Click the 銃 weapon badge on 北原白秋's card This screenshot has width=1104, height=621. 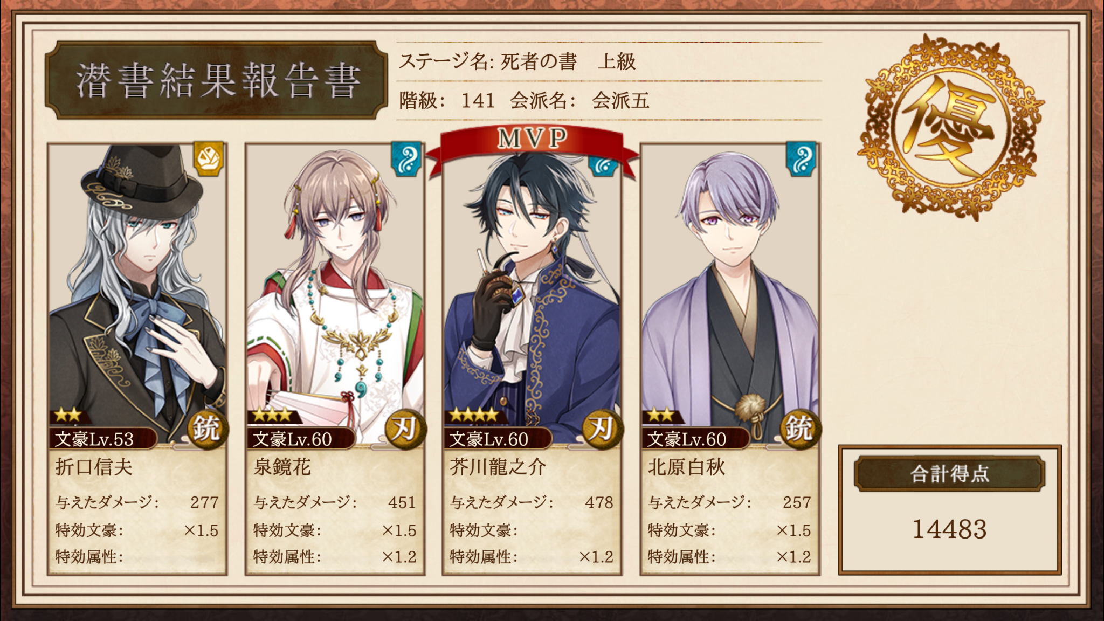coord(800,429)
